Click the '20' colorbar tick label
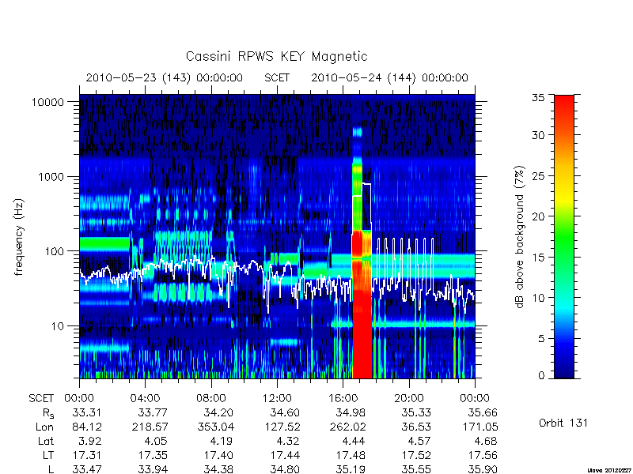Viewport: 633px width, 474px height. tap(538, 216)
